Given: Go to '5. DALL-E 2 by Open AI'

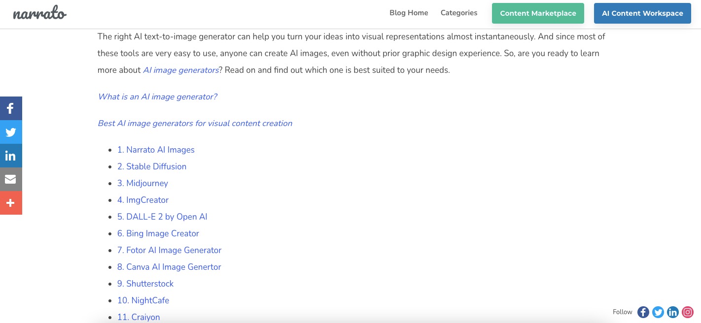Looking at the screenshot, I should pos(162,217).
